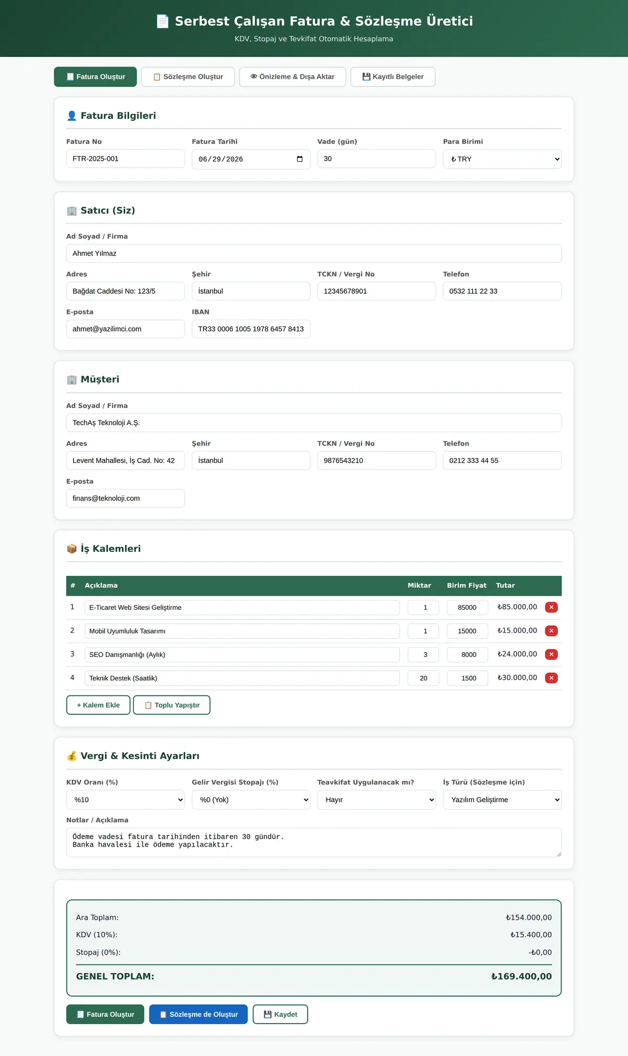Viewport: 628px width, 1056px height.
Task: Edit the customer name TechAş Teknoloji A.Ş. field
Action: click(x=314, y=423)
